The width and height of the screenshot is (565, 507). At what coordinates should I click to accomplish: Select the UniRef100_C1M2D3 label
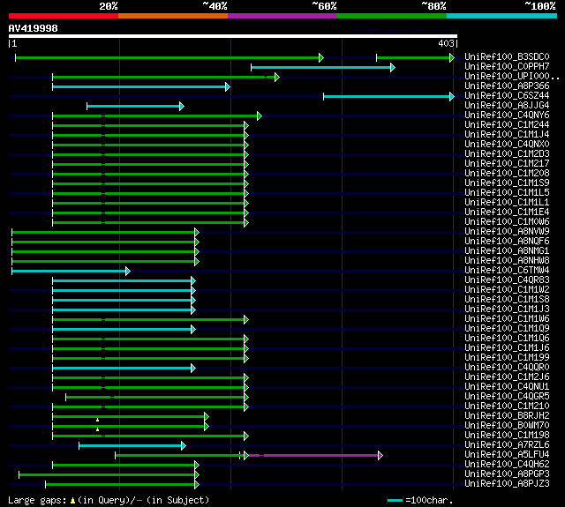(x=507, y=154)
